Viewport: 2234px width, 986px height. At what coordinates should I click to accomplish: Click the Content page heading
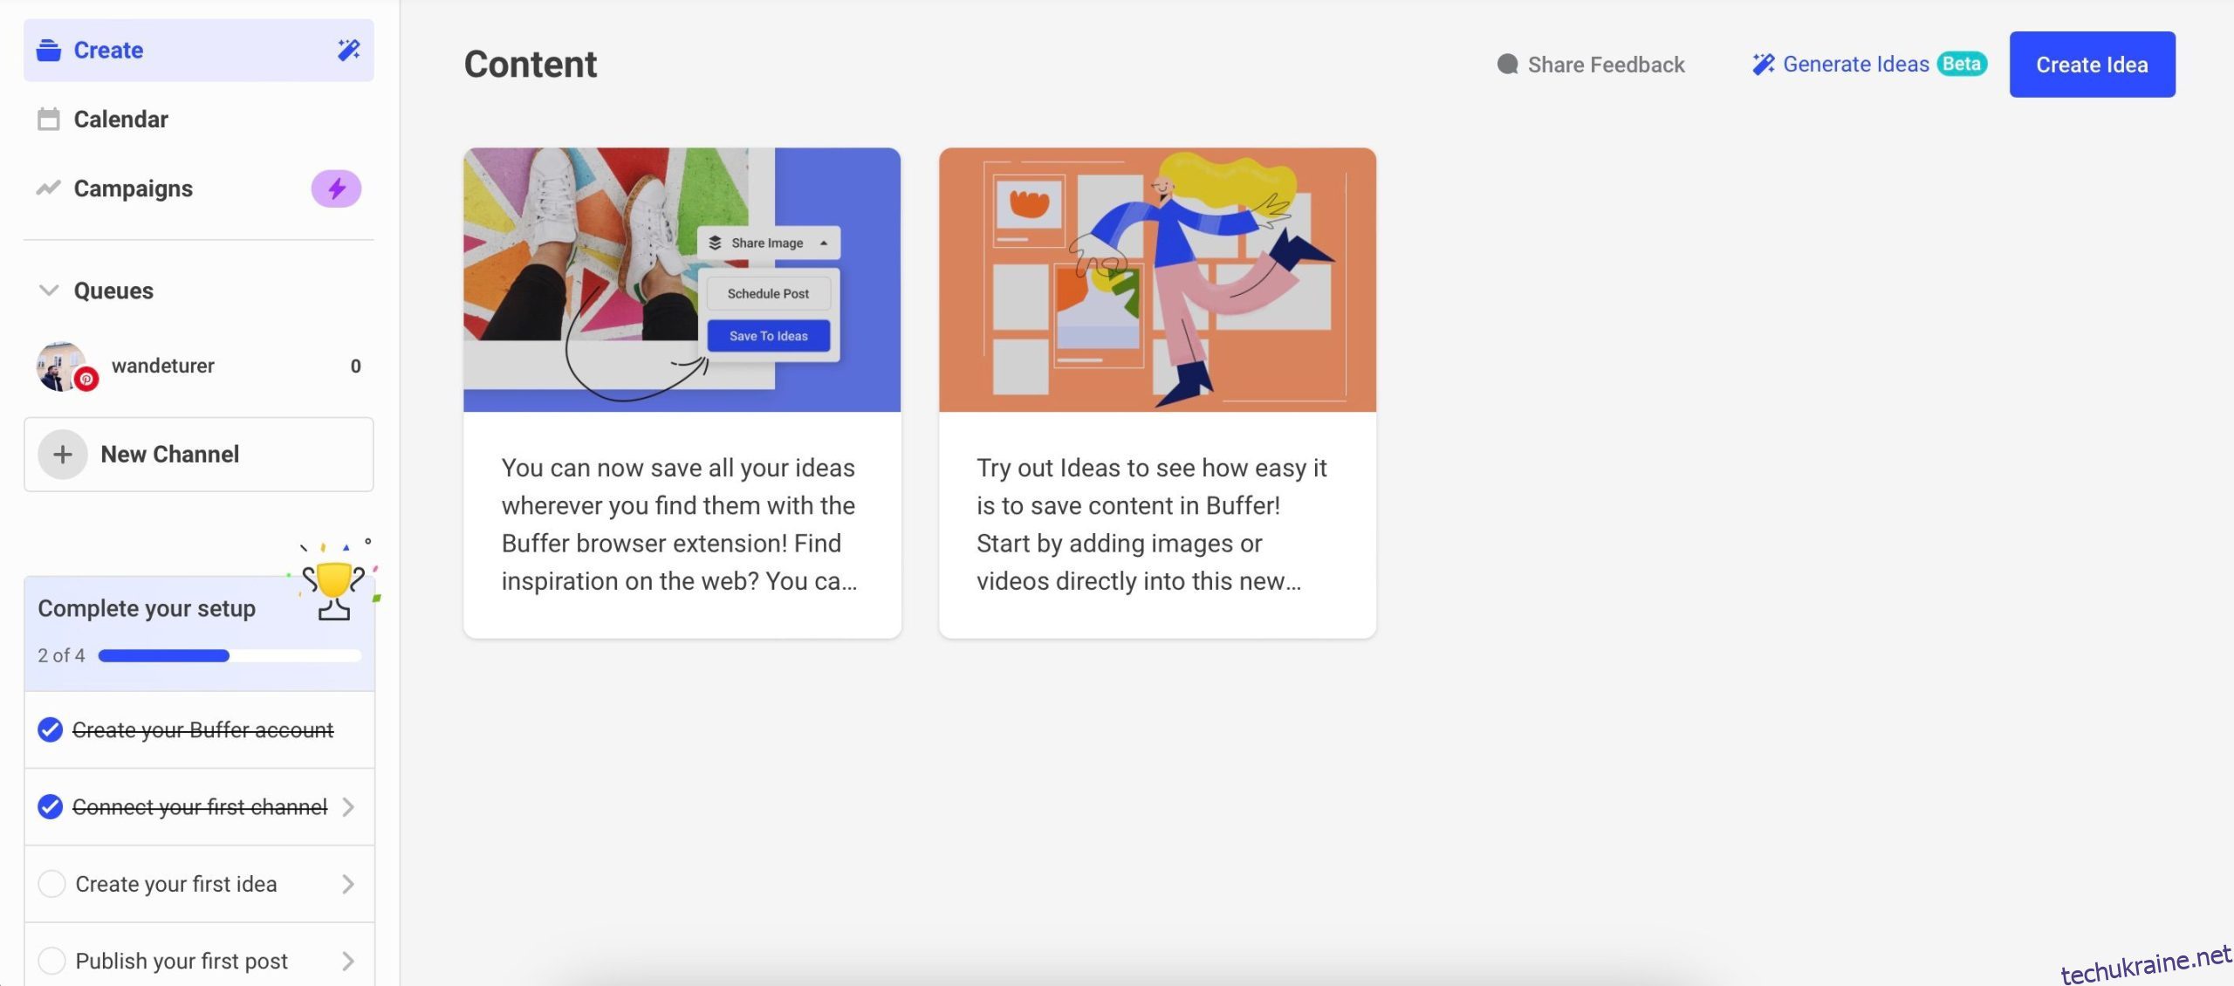click(x=530, y=64)
